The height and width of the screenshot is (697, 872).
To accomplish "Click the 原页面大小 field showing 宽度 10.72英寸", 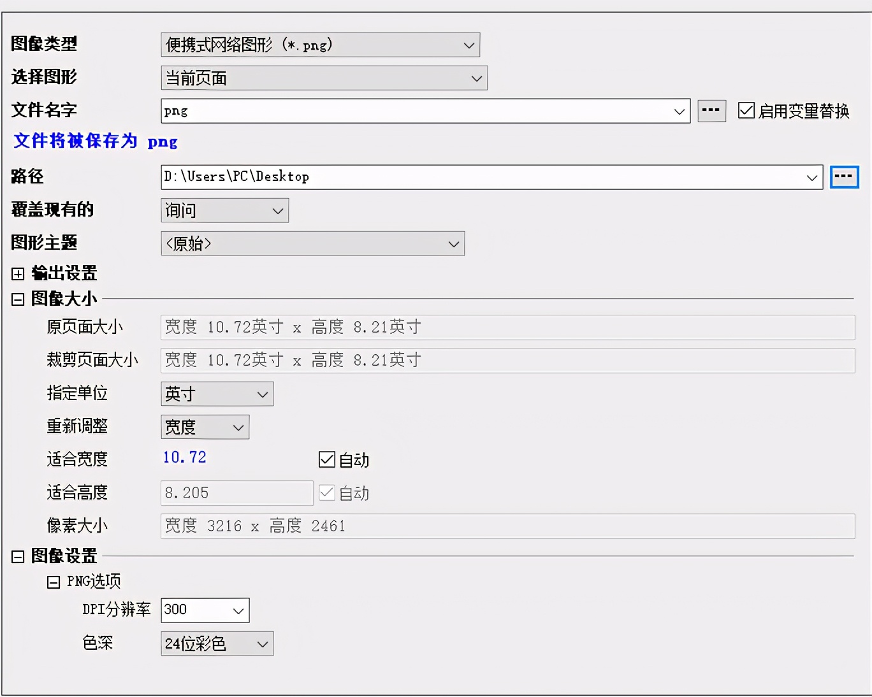I will [x=507, y=327].
